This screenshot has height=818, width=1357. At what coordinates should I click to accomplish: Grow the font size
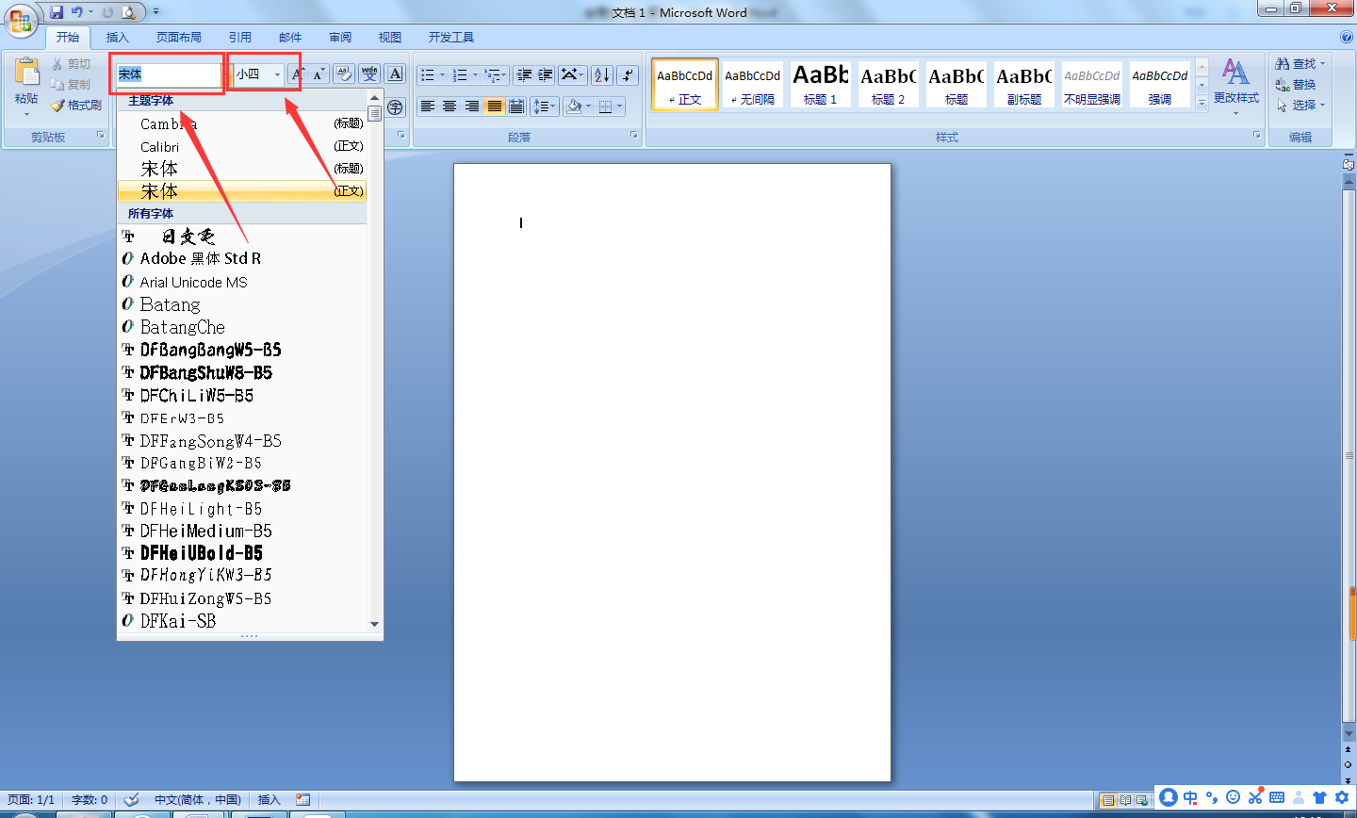(x=298, y=74)
